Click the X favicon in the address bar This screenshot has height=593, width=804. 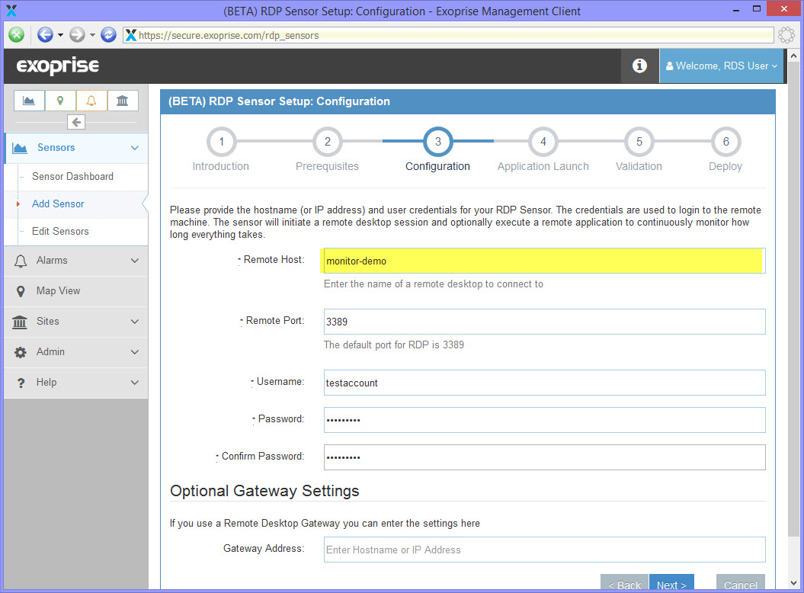[x=131, y=35]
